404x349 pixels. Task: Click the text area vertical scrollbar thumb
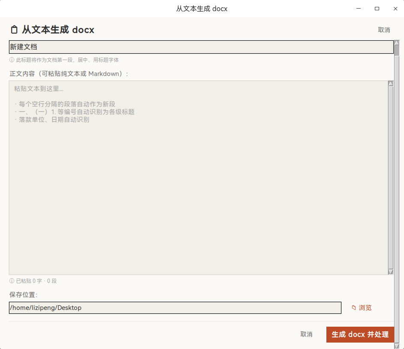[x=391, y=178]
